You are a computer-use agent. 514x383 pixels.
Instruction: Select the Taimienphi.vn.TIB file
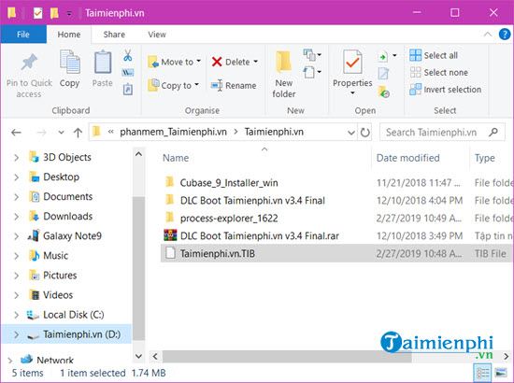(x=337, y=253)
